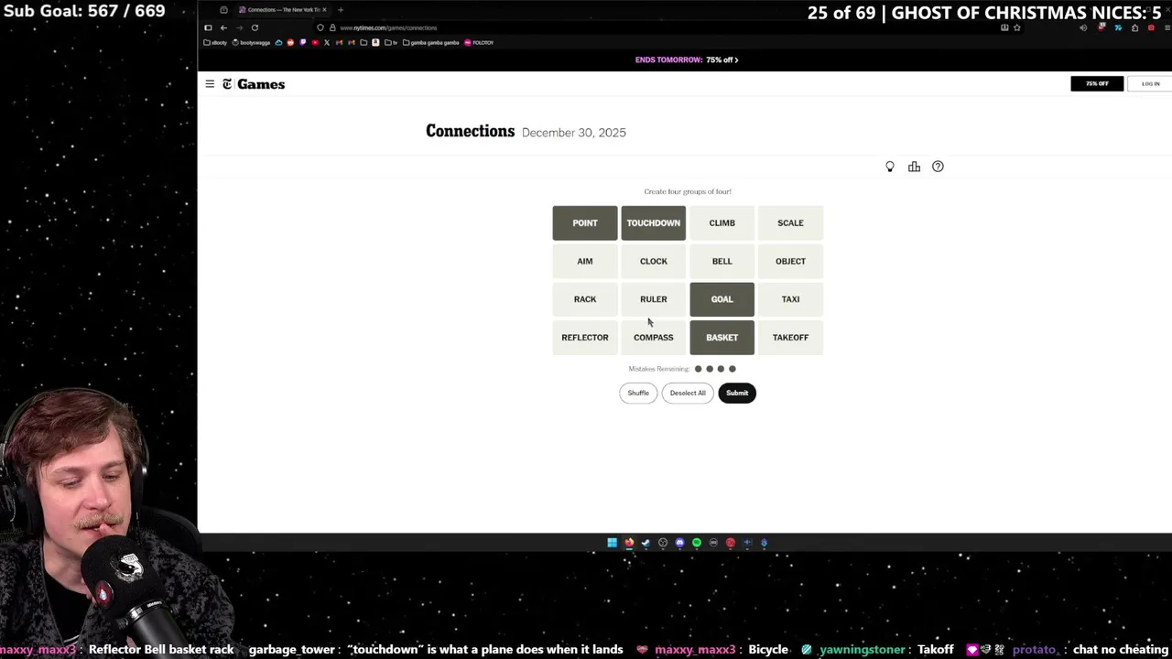This screenshot has height=659, width=1172.
Task: Click the 75% OFF button
Action: point(1097,83)
